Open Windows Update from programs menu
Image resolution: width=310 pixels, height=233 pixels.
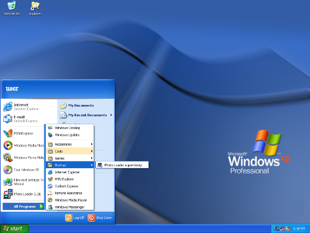pos(70,135)
